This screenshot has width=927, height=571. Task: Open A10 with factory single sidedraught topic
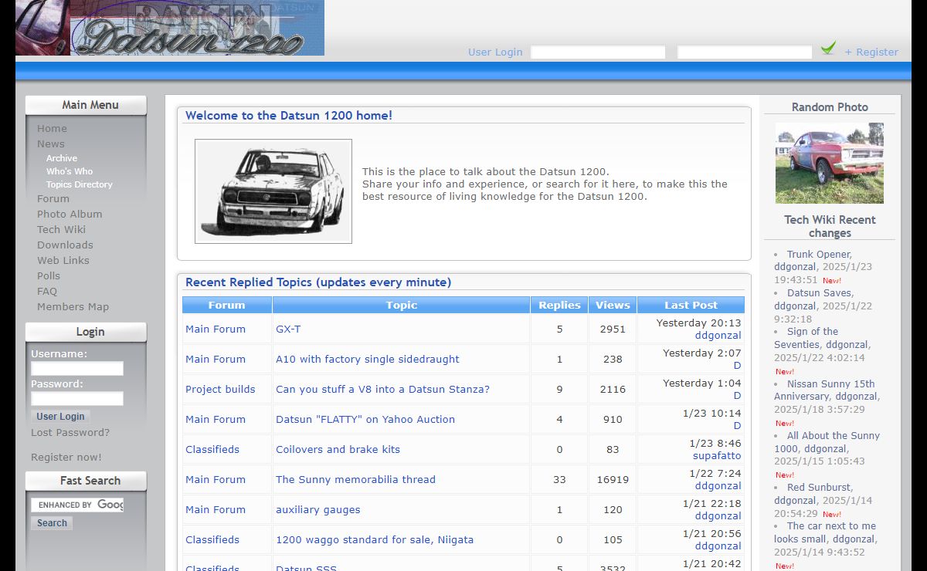368,360
